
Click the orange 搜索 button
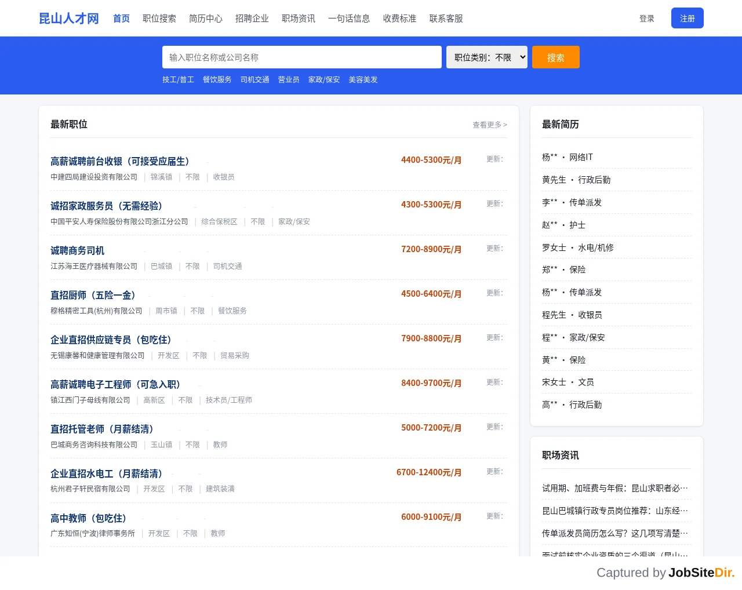coord(556,57)
